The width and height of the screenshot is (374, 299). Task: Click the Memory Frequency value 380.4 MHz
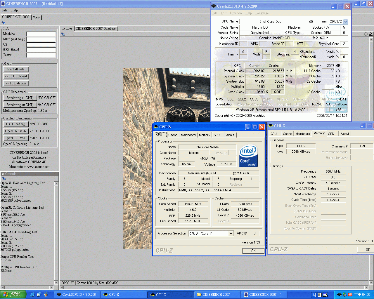pyautogui.click(x=333, y=172)
